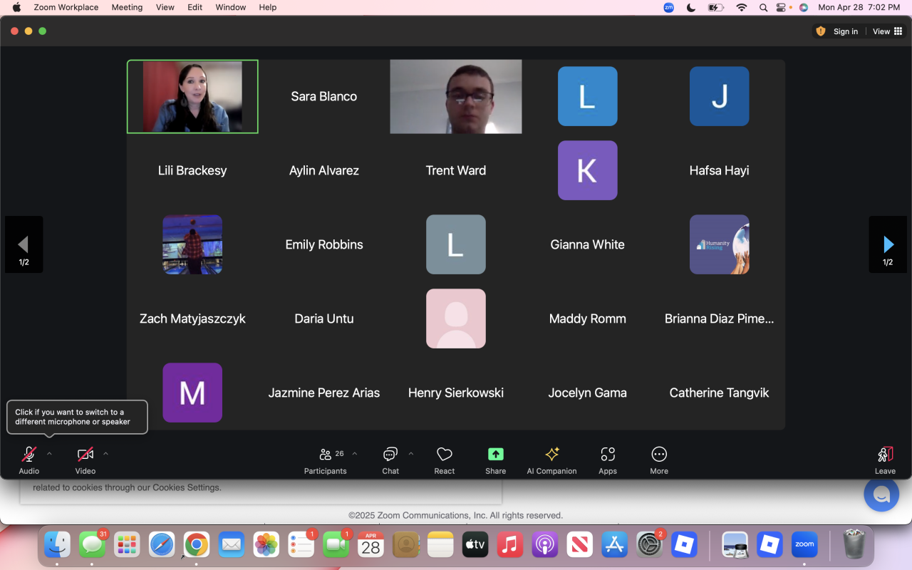Open Safari from the Dock
Viewport: 912px width, 570px height.
pyautogui.click(x=162, y=545)
